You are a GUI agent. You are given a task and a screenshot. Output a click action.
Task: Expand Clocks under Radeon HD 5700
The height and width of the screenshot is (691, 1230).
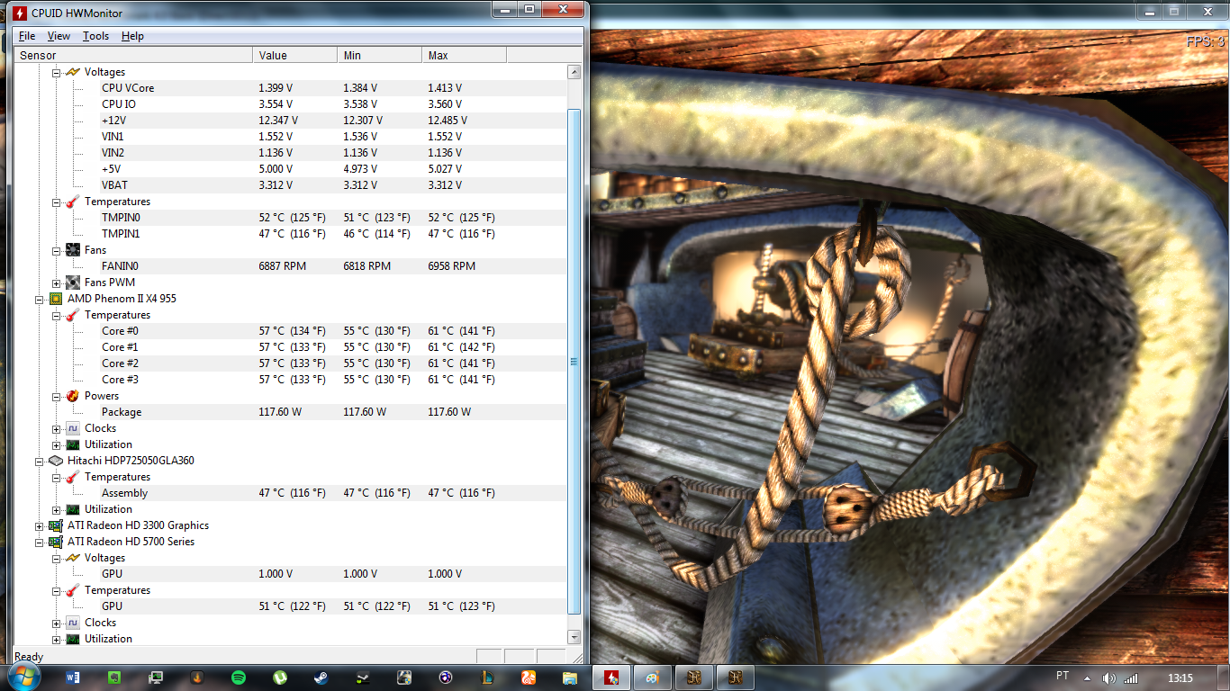[56, 623]
